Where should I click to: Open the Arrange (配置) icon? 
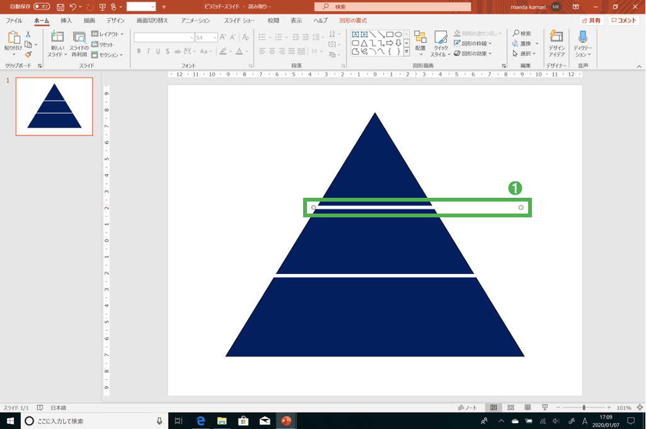pyautogui.click(x=420, y=37)
